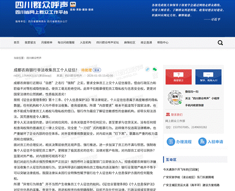235x191 pixels.
Task: Click 四川群众呼声 breadcrumb link
Action: [x=34, y=58]
